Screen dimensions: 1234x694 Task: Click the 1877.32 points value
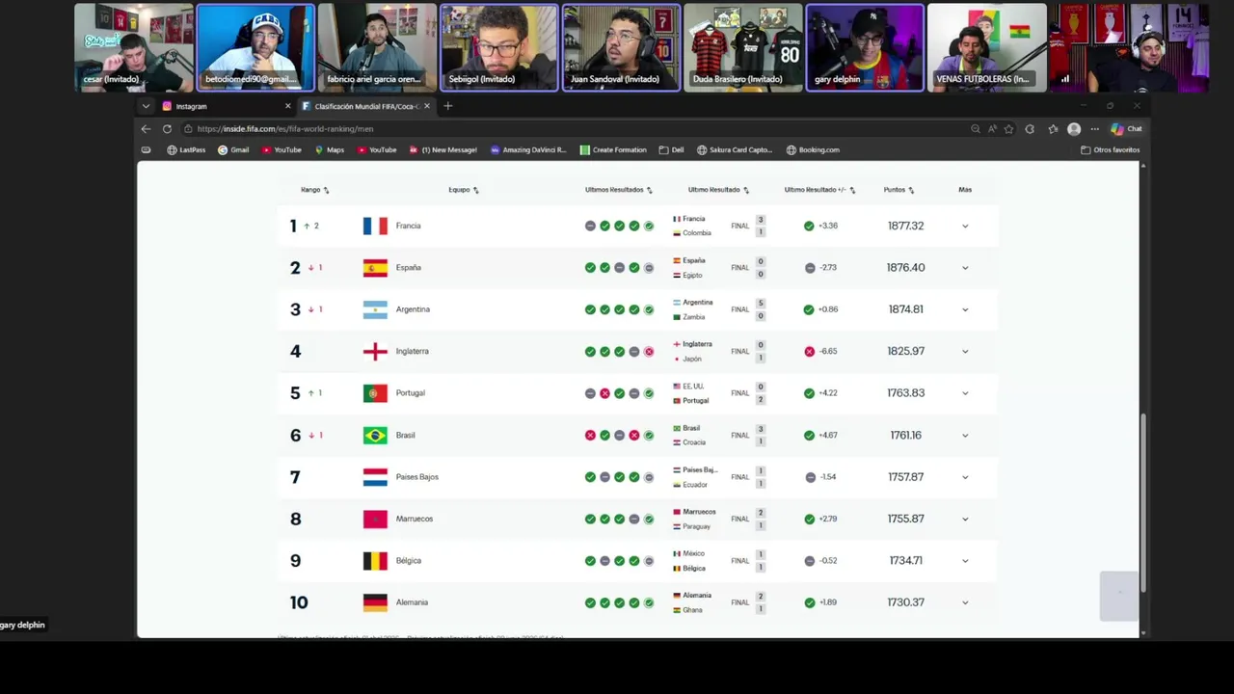click(x=905, y=226)
